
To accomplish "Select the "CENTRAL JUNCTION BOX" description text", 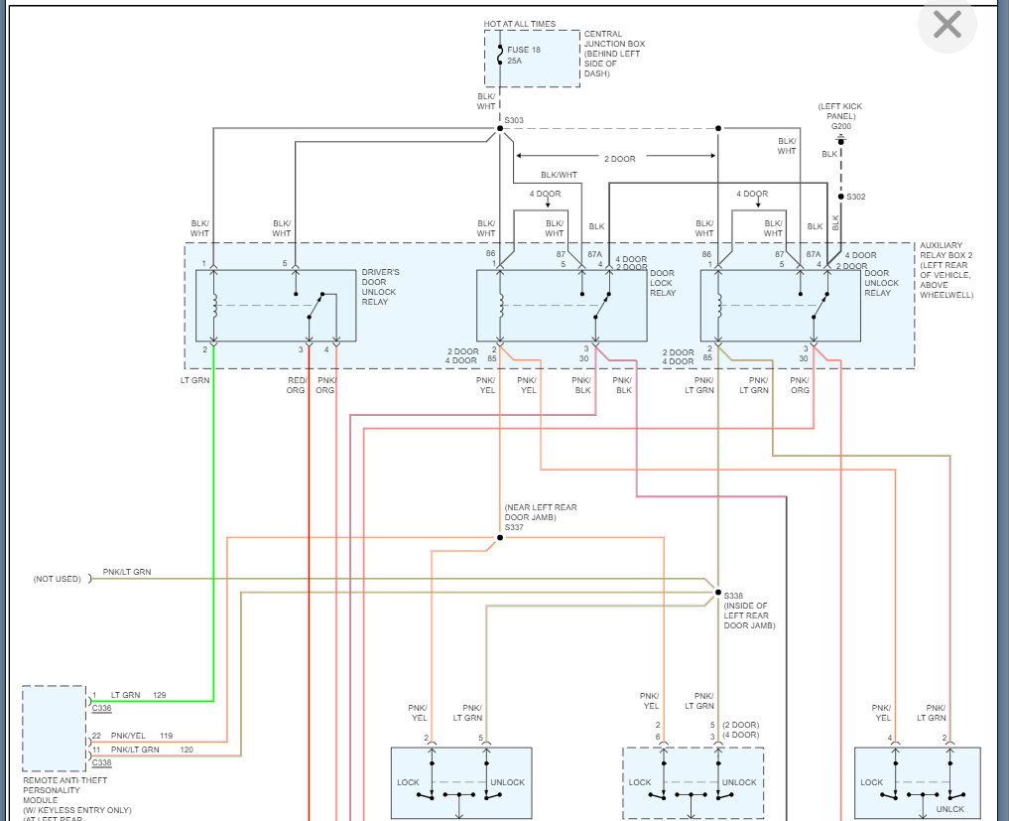I will (x=614, y=54).
